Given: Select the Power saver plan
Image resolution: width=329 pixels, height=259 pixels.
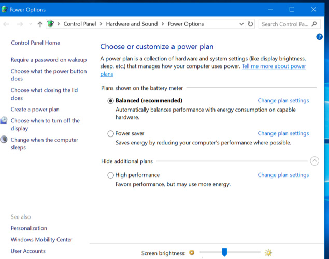Looking at the screenshot, I should [110, 133].
